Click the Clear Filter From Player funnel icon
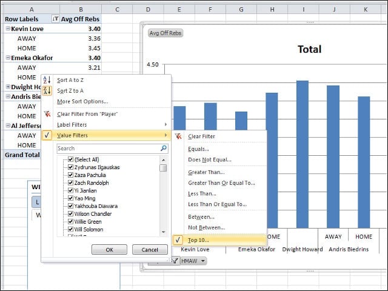 pos(47,114)
